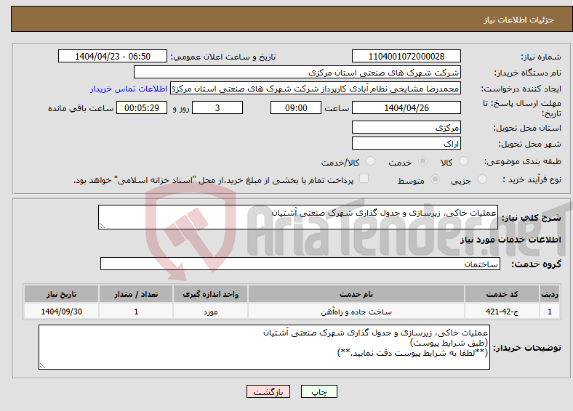Click the requester field محمدرضا مشایخی
This screenshot has height=411, width=573.
click(316, 89)
